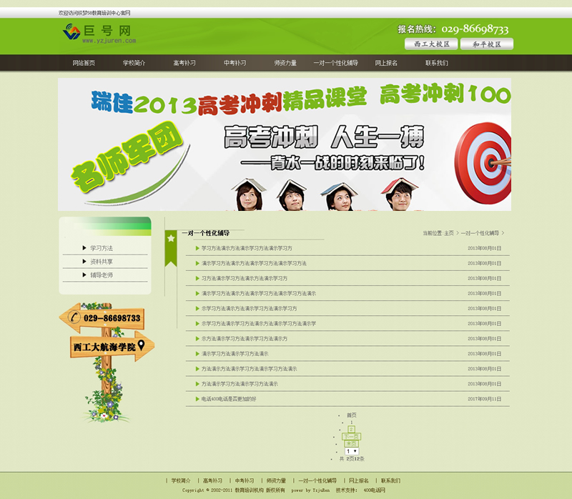Click the 巨号网 logo icon
572x499 pixels.
coord(72,31)
